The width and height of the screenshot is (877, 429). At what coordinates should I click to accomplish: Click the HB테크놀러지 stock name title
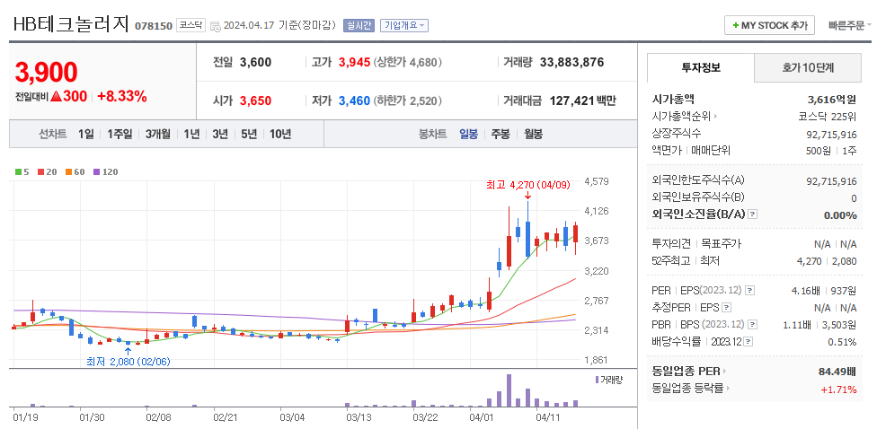pos(71,24)
